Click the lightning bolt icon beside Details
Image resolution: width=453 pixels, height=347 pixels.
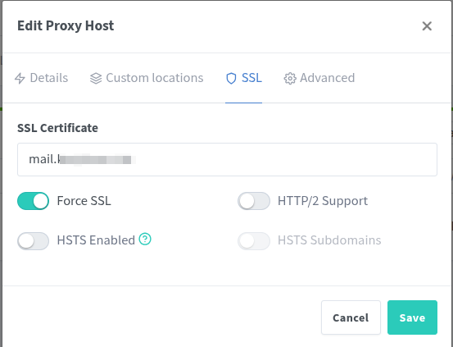(x=20, y=78)
